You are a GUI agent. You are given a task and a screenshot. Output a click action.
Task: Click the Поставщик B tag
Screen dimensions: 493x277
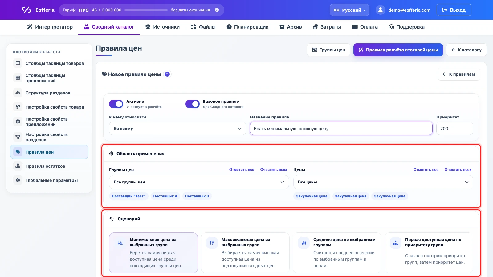[197, 196]
